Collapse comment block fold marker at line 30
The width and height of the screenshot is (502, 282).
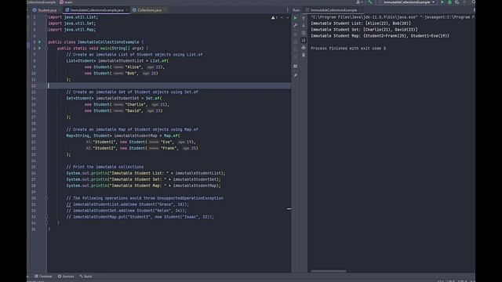(46, 198)
